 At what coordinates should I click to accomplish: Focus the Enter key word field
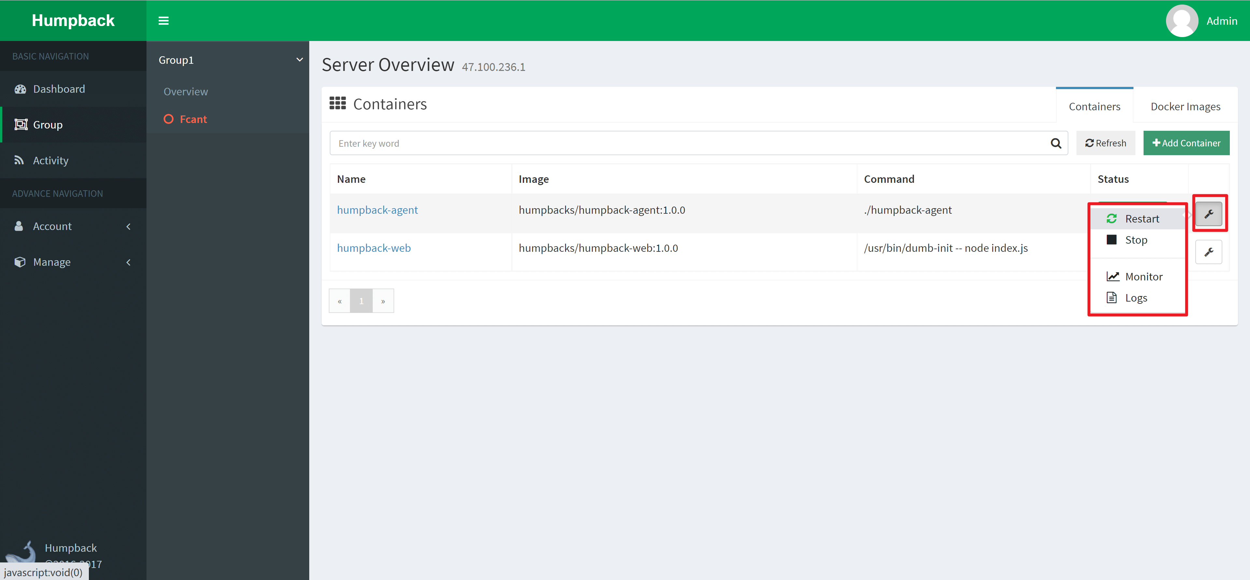coord(689,143)
